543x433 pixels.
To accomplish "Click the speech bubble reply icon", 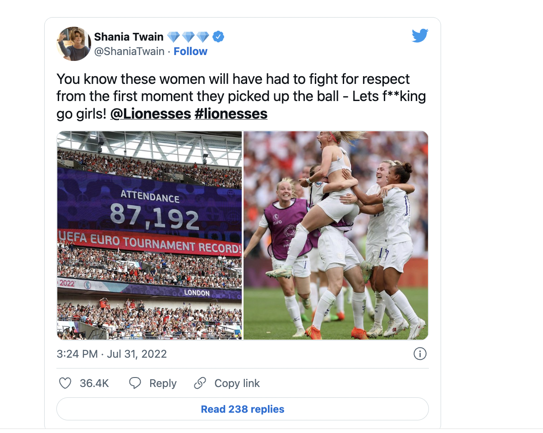I will point(135,383).
